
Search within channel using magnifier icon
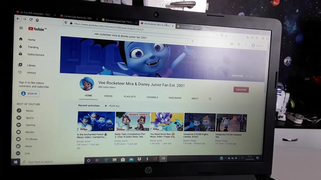pos(210,99)
